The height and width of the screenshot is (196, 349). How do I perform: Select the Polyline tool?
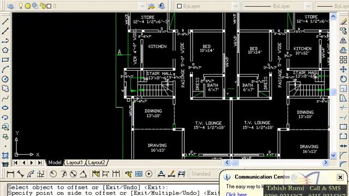point(5,41)
